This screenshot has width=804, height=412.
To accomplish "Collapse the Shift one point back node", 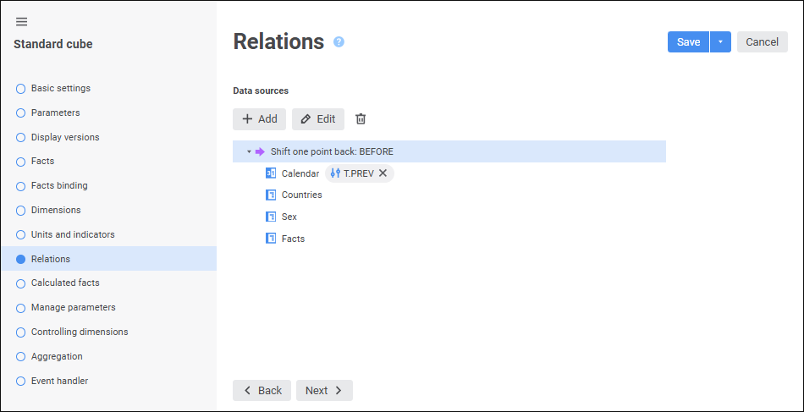I will pyautogui.click(x=249, y=151).
